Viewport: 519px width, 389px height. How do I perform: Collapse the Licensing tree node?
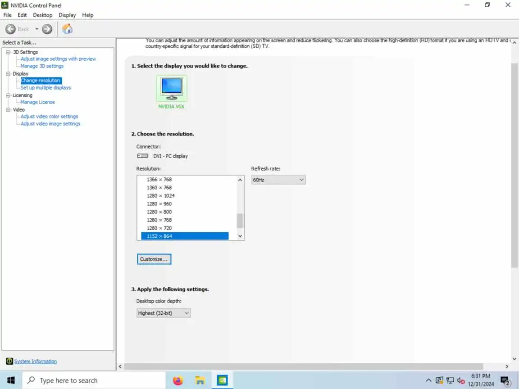point(8,95)
